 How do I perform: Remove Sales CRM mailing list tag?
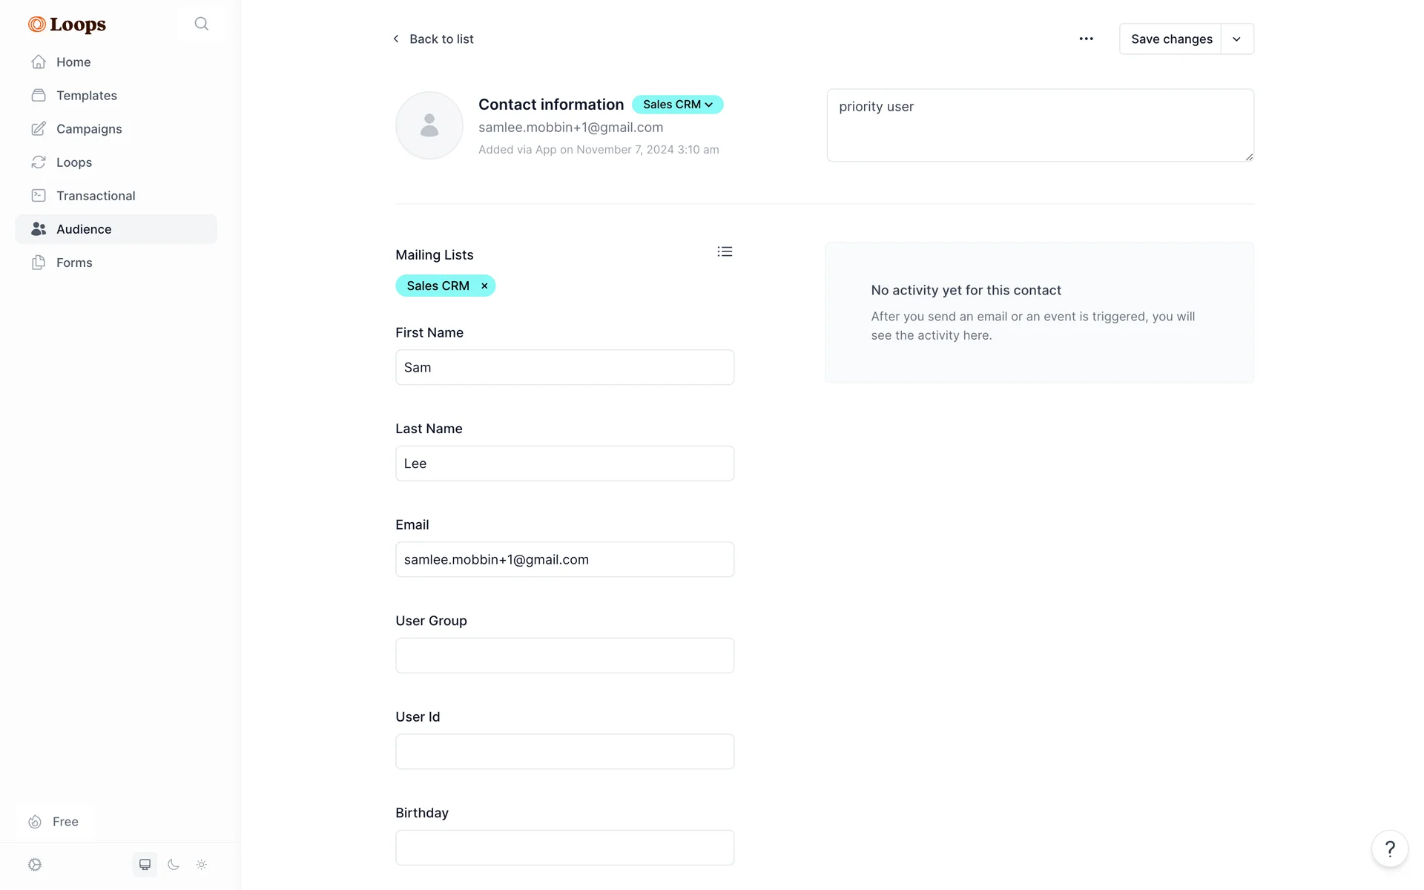tap(484, 286)
